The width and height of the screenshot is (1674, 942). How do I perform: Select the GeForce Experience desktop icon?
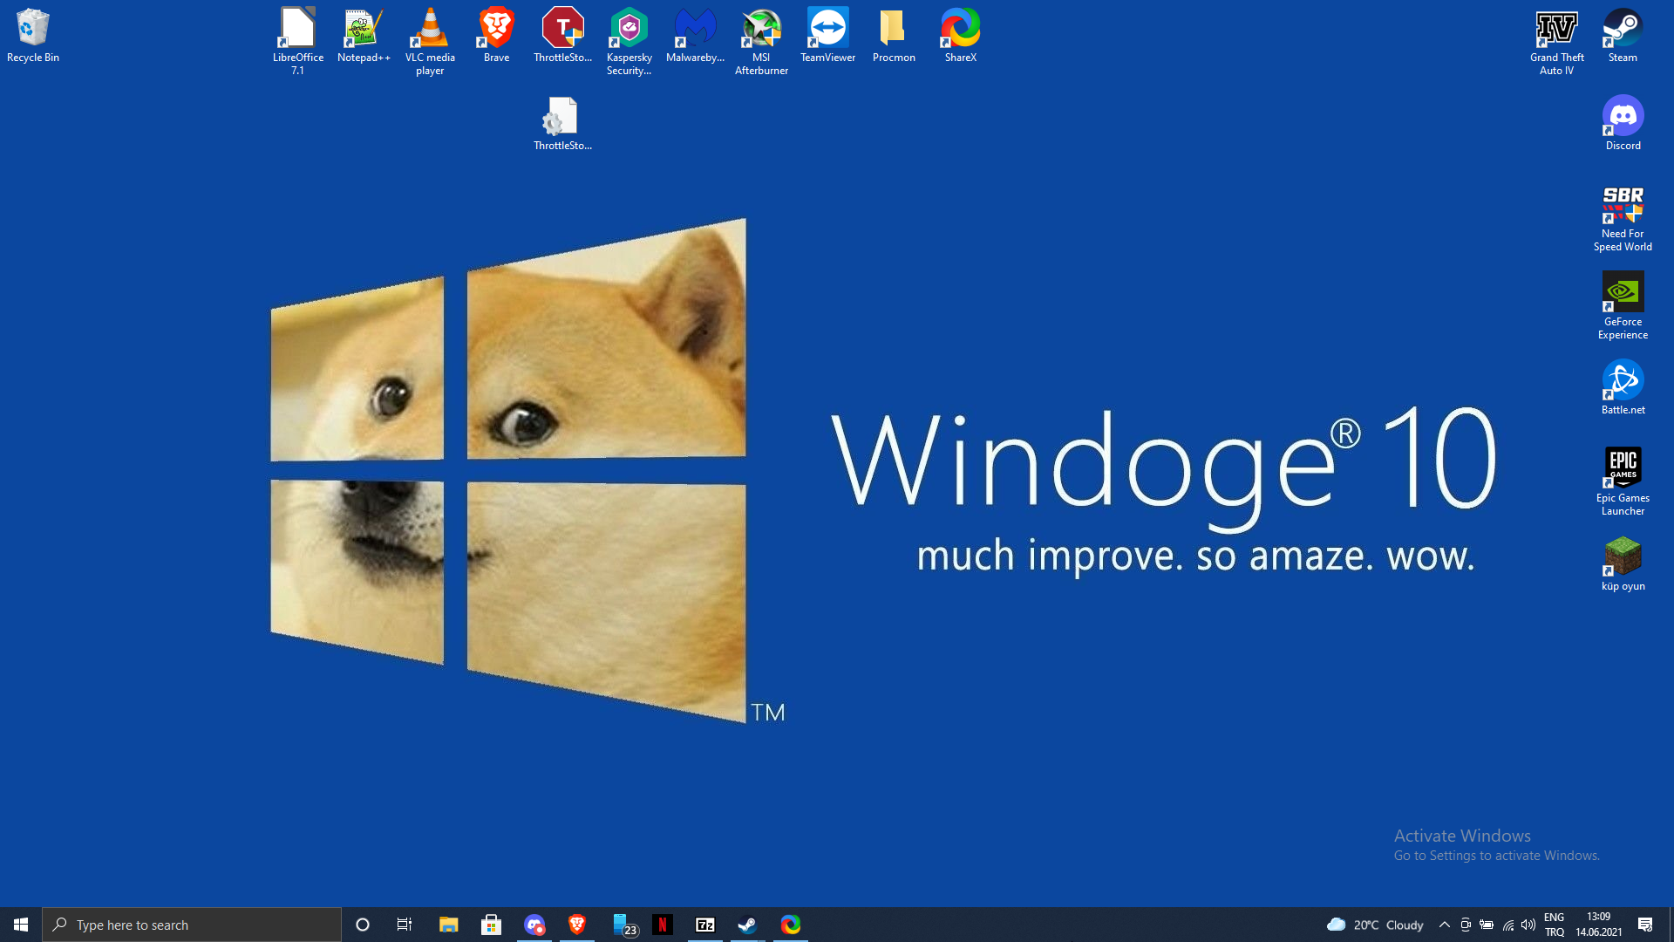tap(1623, 306)
